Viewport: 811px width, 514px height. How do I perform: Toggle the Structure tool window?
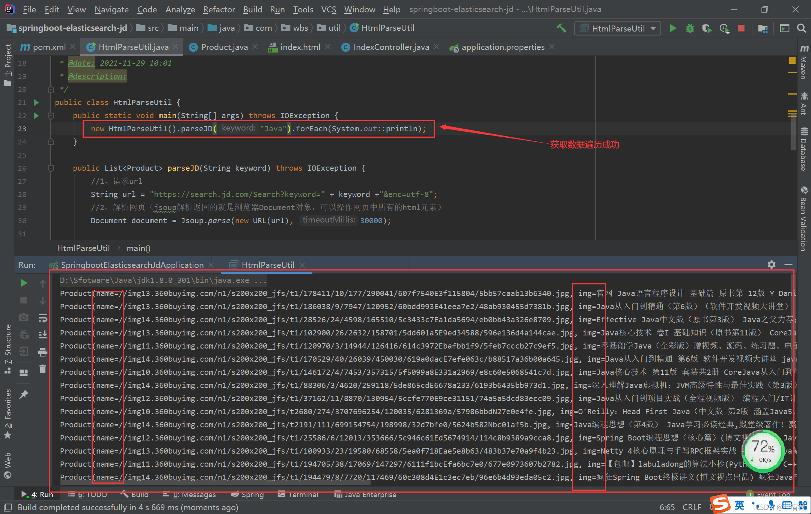click(x=8, y=349)
